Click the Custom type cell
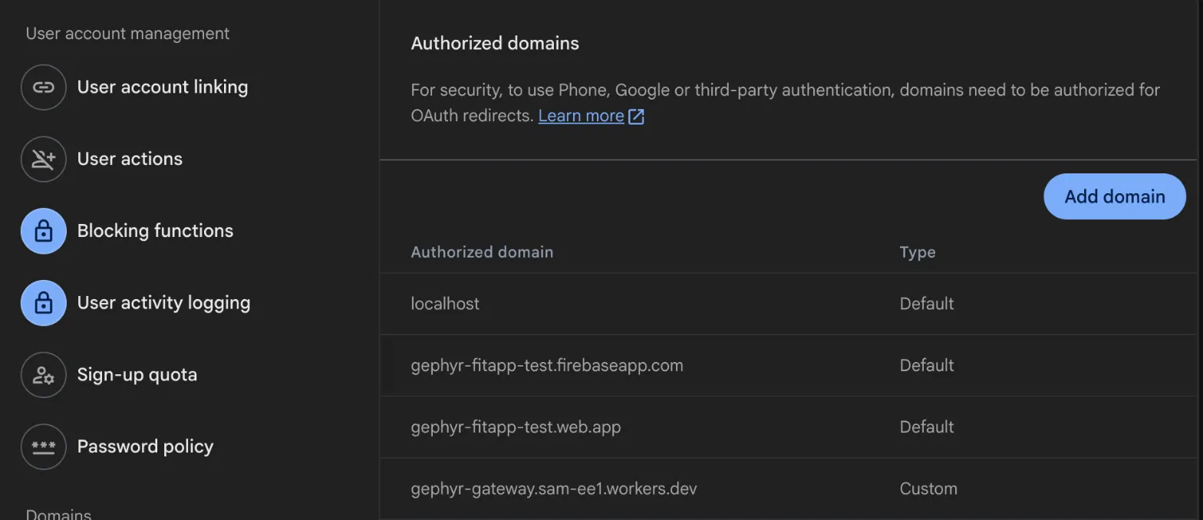Image resolution: width=1203 pixels, height=520 pixels. tap(928, 489)
